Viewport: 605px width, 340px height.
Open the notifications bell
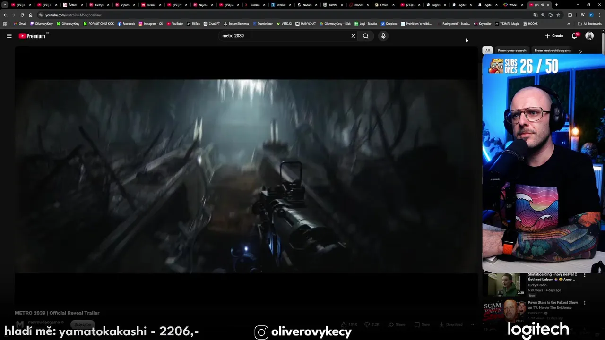tap(575, 36)
